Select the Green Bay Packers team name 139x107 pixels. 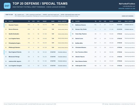click(81, 34)
